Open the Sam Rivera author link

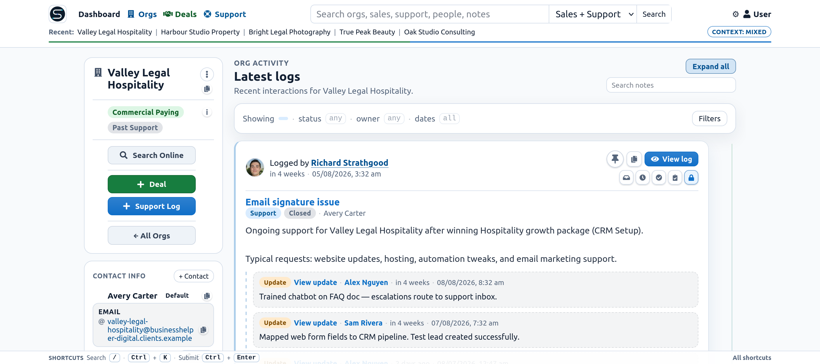363,323
